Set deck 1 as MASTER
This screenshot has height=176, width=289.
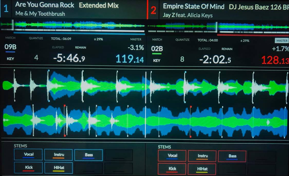136,39
